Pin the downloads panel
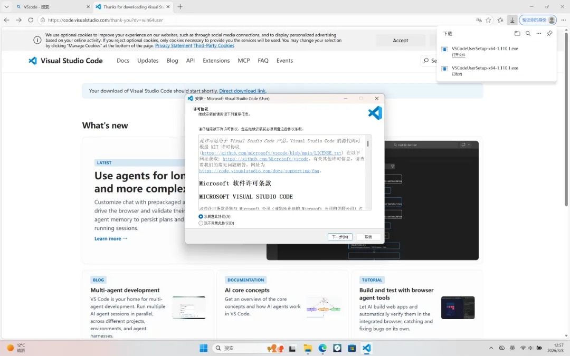The height and width of the screenshot is (356, 570). 549,33
